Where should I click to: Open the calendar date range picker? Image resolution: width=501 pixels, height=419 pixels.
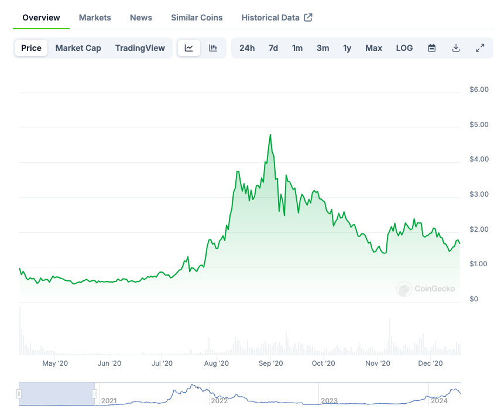click(x=432, y=48)
